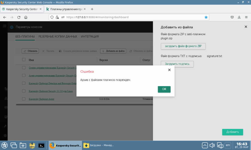
Task: Click the Статус column header
Action: [146, 60]
